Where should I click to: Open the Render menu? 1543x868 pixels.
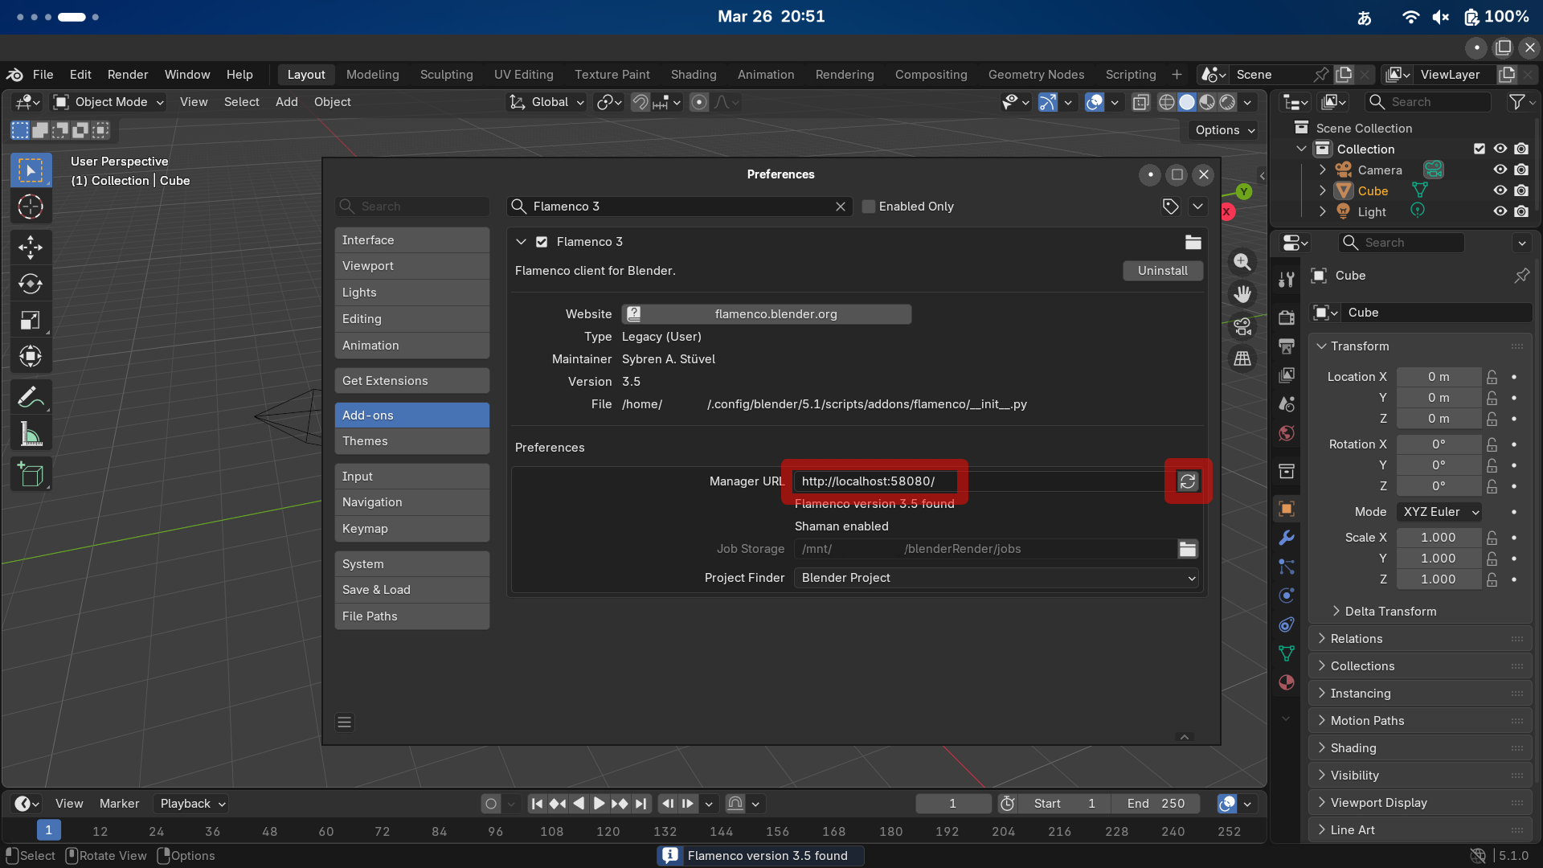pyautogui.click(x=128, y=75)
